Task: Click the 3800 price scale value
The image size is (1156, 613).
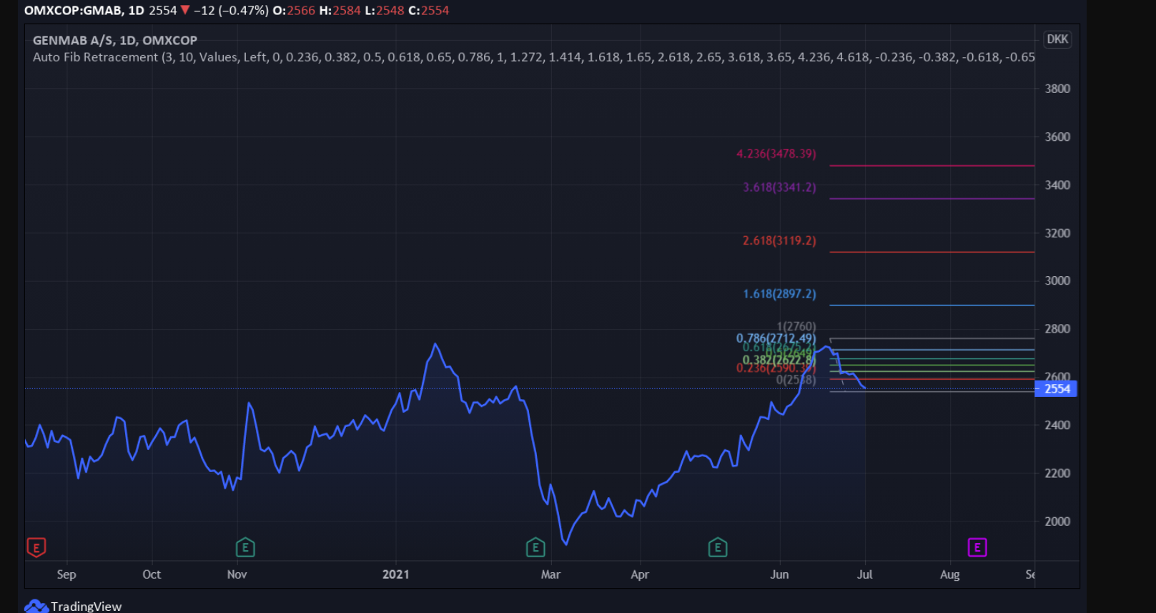Action: tap(1057, 89)
